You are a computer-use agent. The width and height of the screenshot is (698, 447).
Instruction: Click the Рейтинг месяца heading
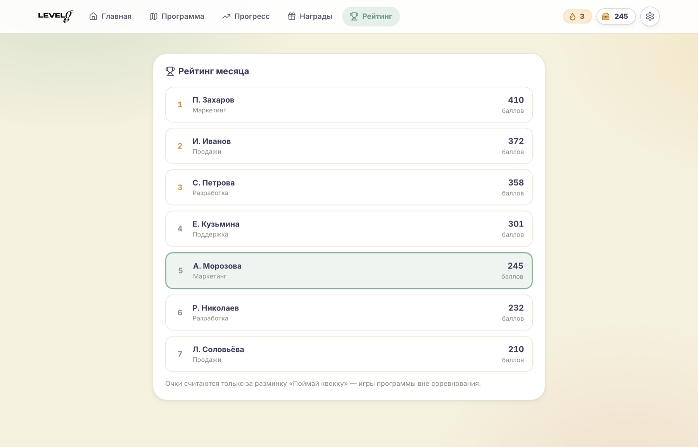(x=214, y=71)
